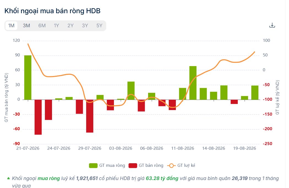Open the 3Y time range
The height and width of the screenshot is (188, 289).
pos(85,26)
